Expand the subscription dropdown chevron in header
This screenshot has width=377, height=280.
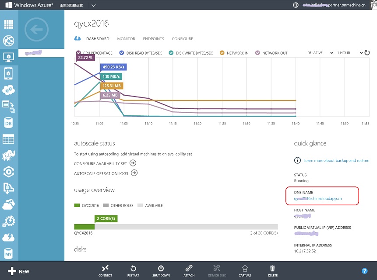tap(94, 5)
